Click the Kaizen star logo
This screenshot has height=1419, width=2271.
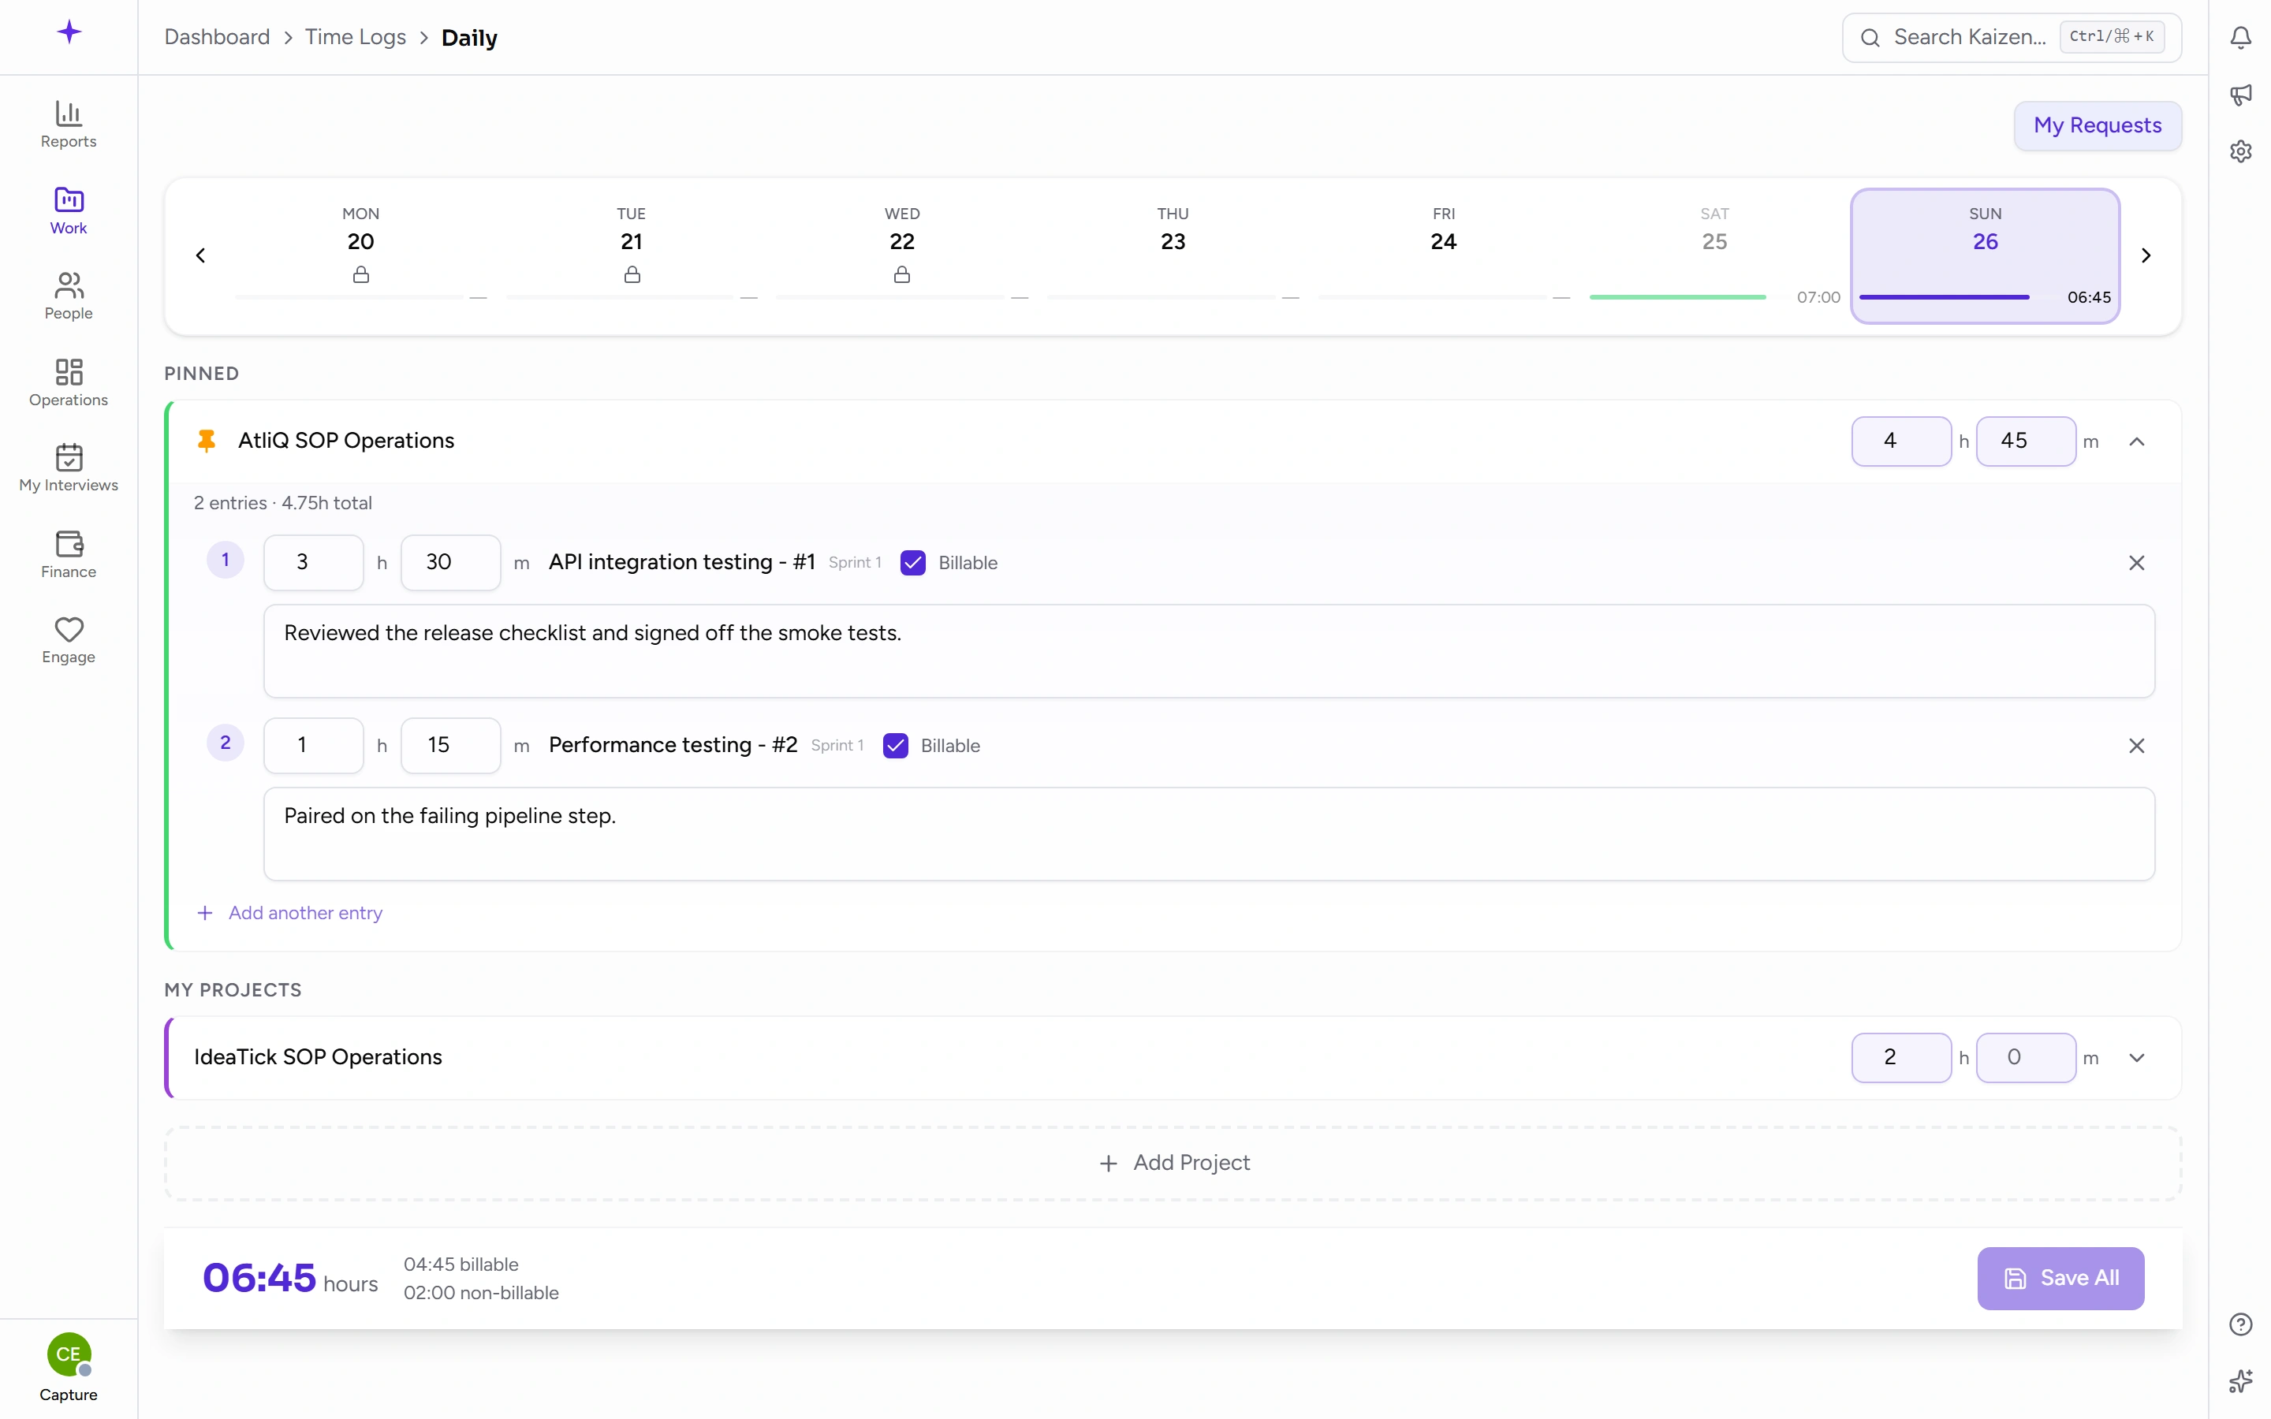coord(69,33)
